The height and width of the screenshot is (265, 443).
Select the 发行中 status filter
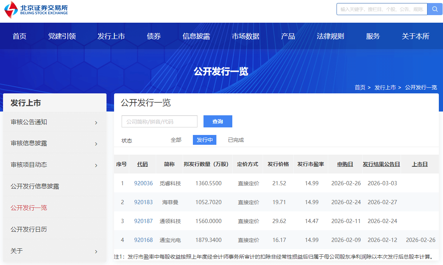point(205,140)
